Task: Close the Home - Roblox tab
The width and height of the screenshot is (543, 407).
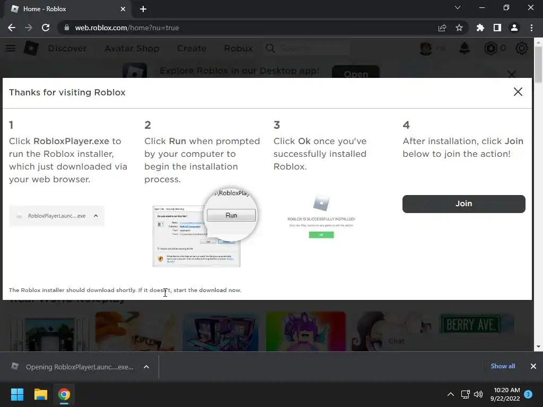Action: pyautogui.click(x=123, y=9)
